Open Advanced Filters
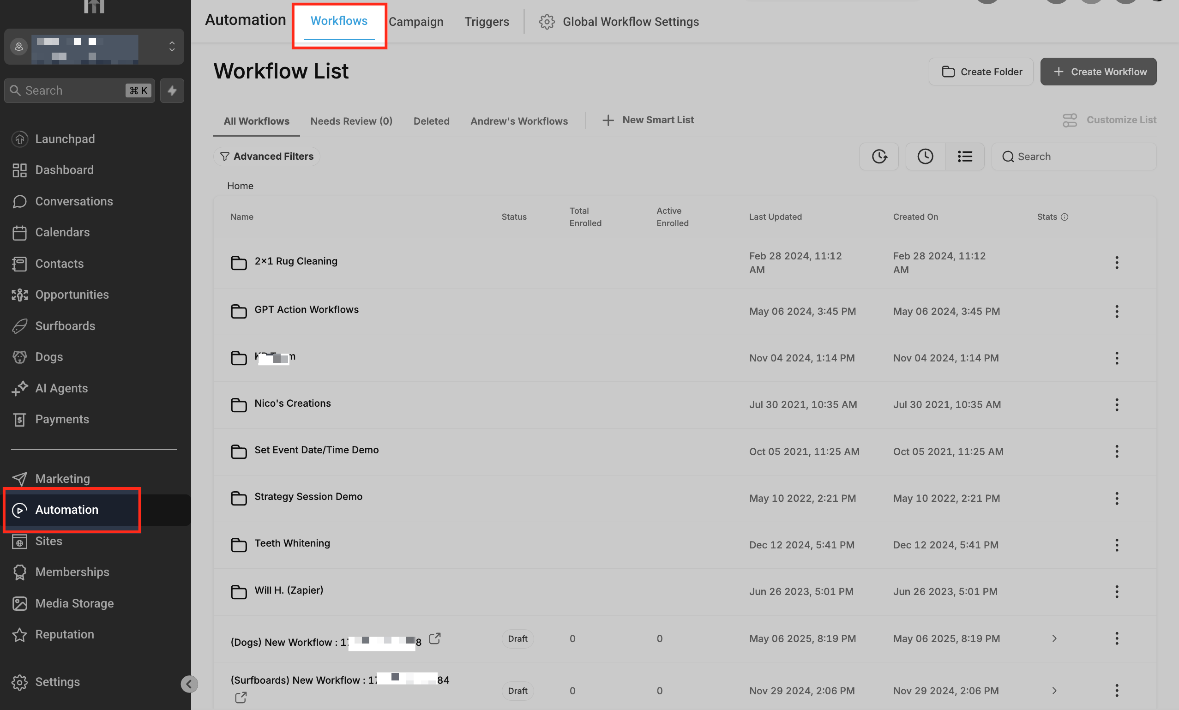Screen dimensions: 1179x710 266,156
